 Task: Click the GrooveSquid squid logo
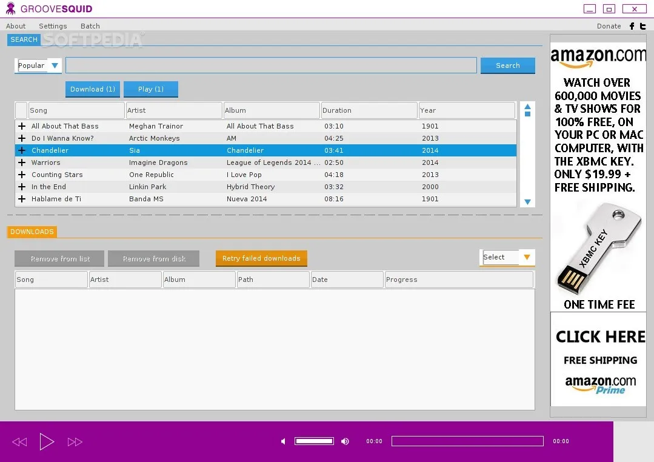click(10, 8)
